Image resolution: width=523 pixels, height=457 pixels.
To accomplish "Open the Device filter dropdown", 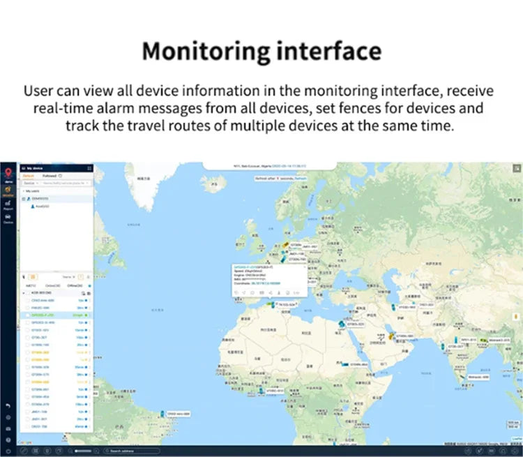I will point(31,183).
